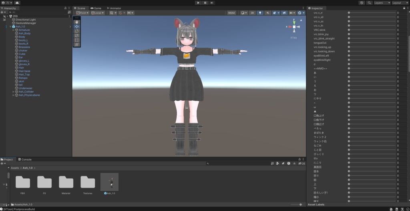Select the Scene tab
Image resolution: width=410 pixels, height=211 pixels.
80,8
